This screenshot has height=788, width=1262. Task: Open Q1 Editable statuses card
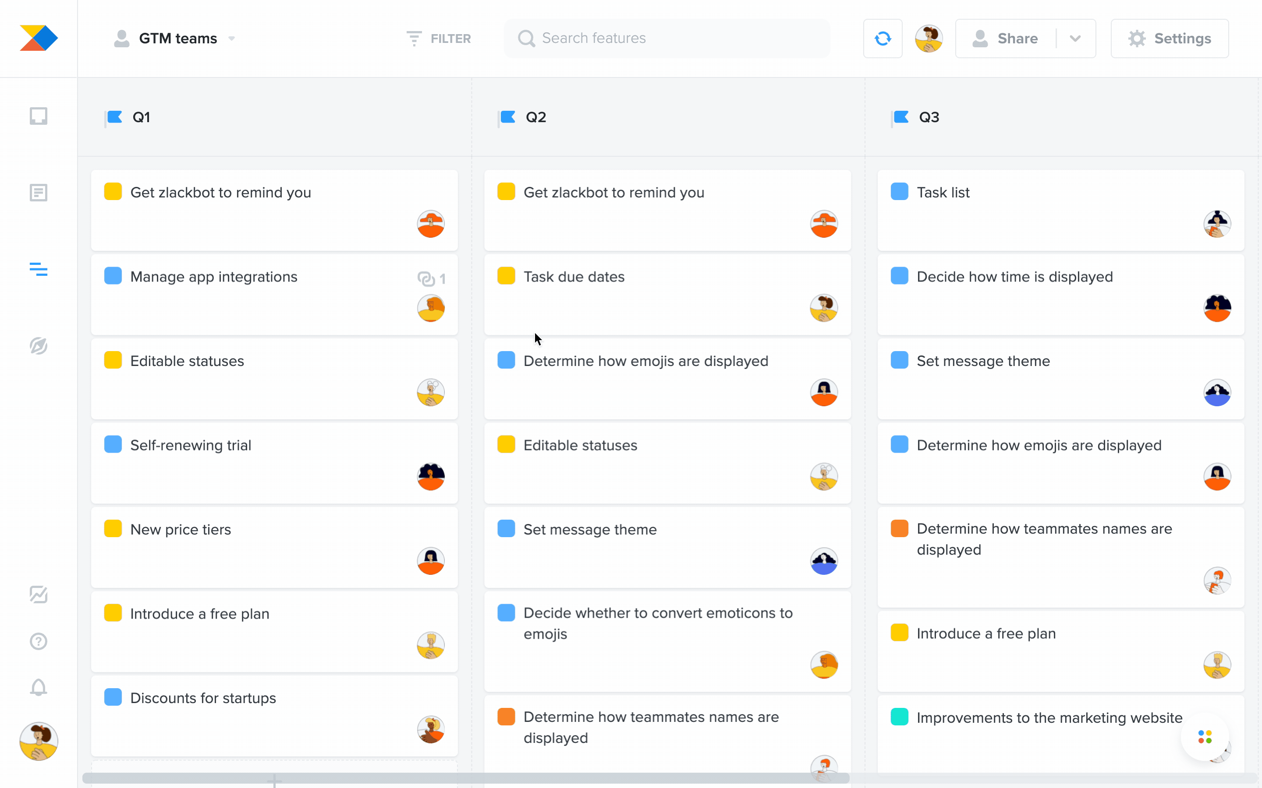click(x=274, y=379)
